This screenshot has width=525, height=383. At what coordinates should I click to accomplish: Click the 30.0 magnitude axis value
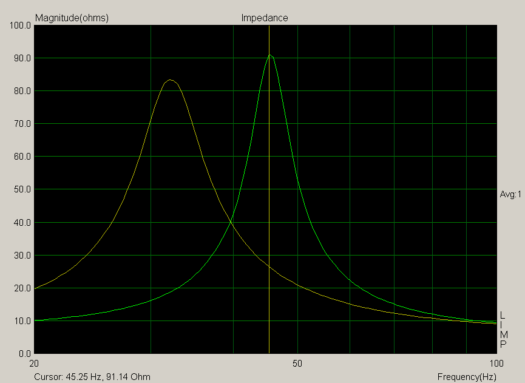22,256
